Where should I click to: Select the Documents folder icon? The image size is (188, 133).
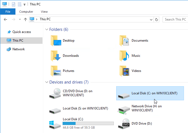pyautogui.click(x=124, y=41)
